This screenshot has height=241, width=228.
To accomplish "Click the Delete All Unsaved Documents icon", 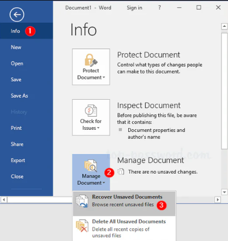I will click(82, 226).
